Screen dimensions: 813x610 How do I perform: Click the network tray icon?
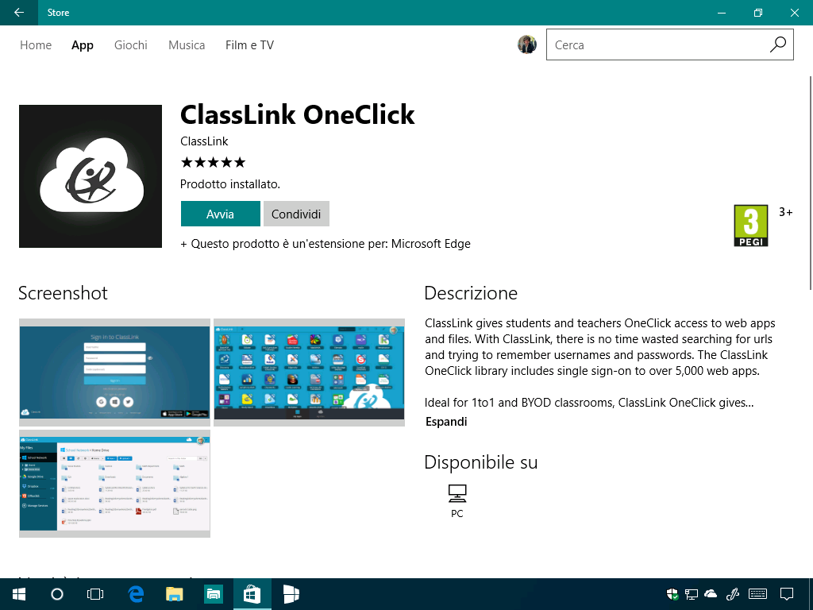[692, 594]
